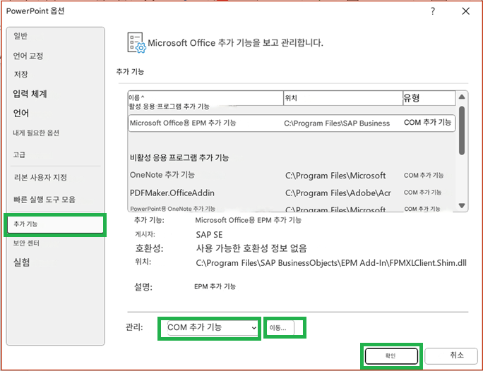
Task: Open the 입력 체계 section
Action: coord(30,94)
